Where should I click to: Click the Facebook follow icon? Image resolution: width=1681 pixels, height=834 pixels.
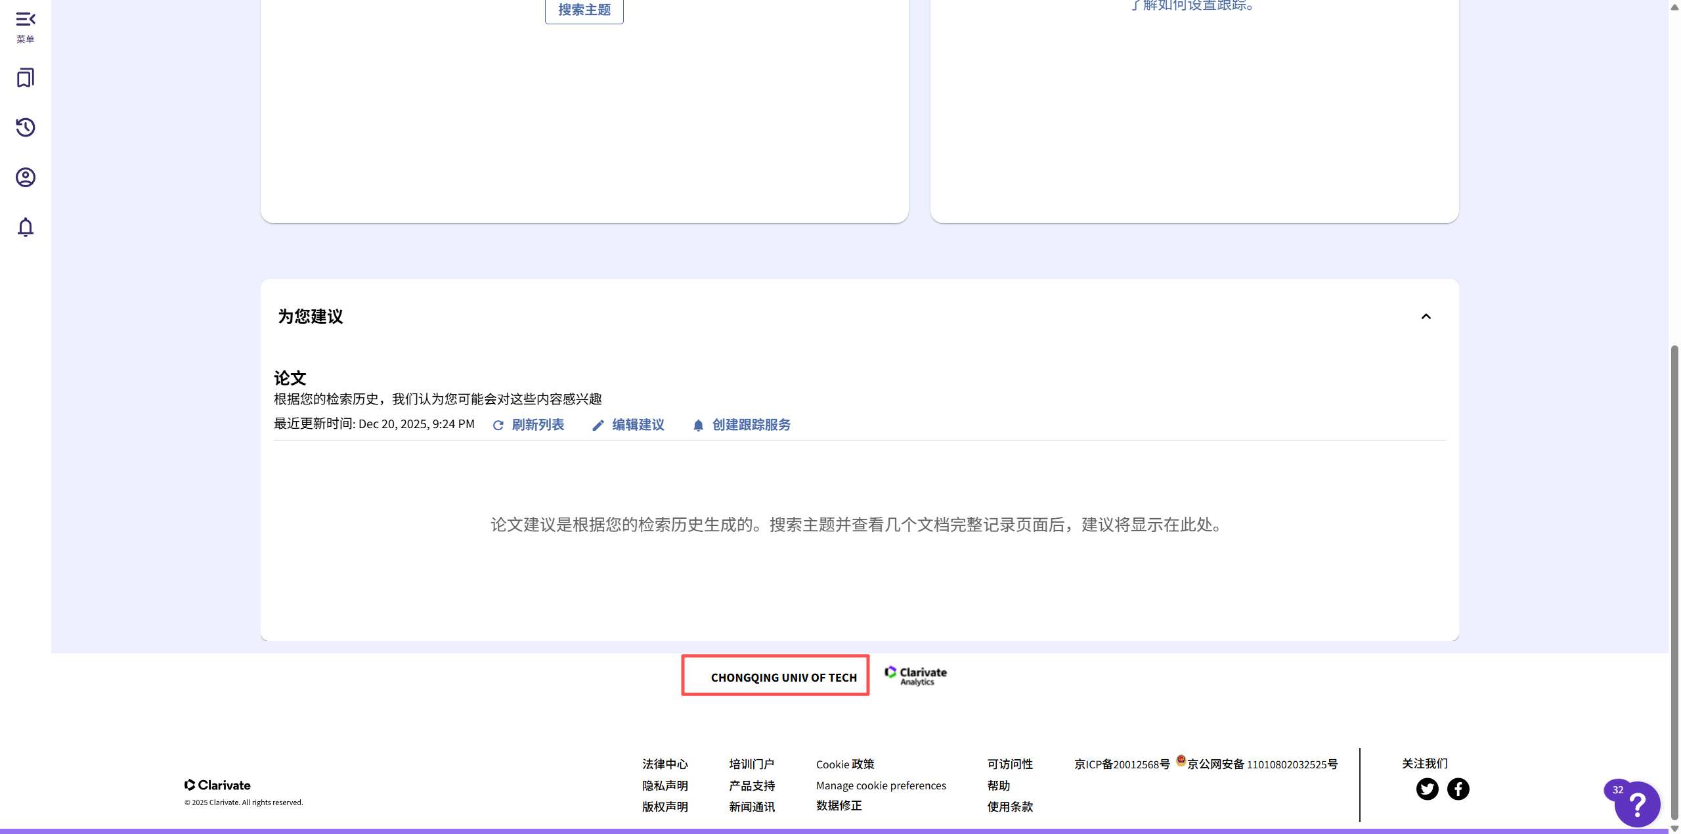tap(1458, 789)
